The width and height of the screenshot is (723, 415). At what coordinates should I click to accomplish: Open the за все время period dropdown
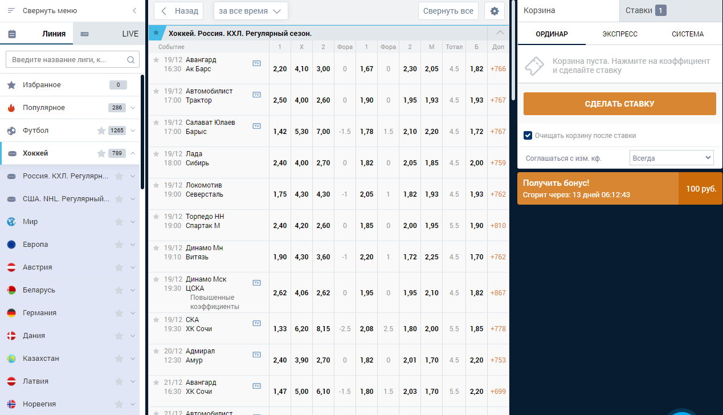pos(251,11)
